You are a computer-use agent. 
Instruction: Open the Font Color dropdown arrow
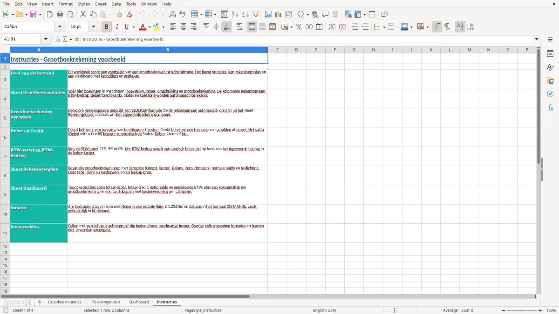(150, 27)
